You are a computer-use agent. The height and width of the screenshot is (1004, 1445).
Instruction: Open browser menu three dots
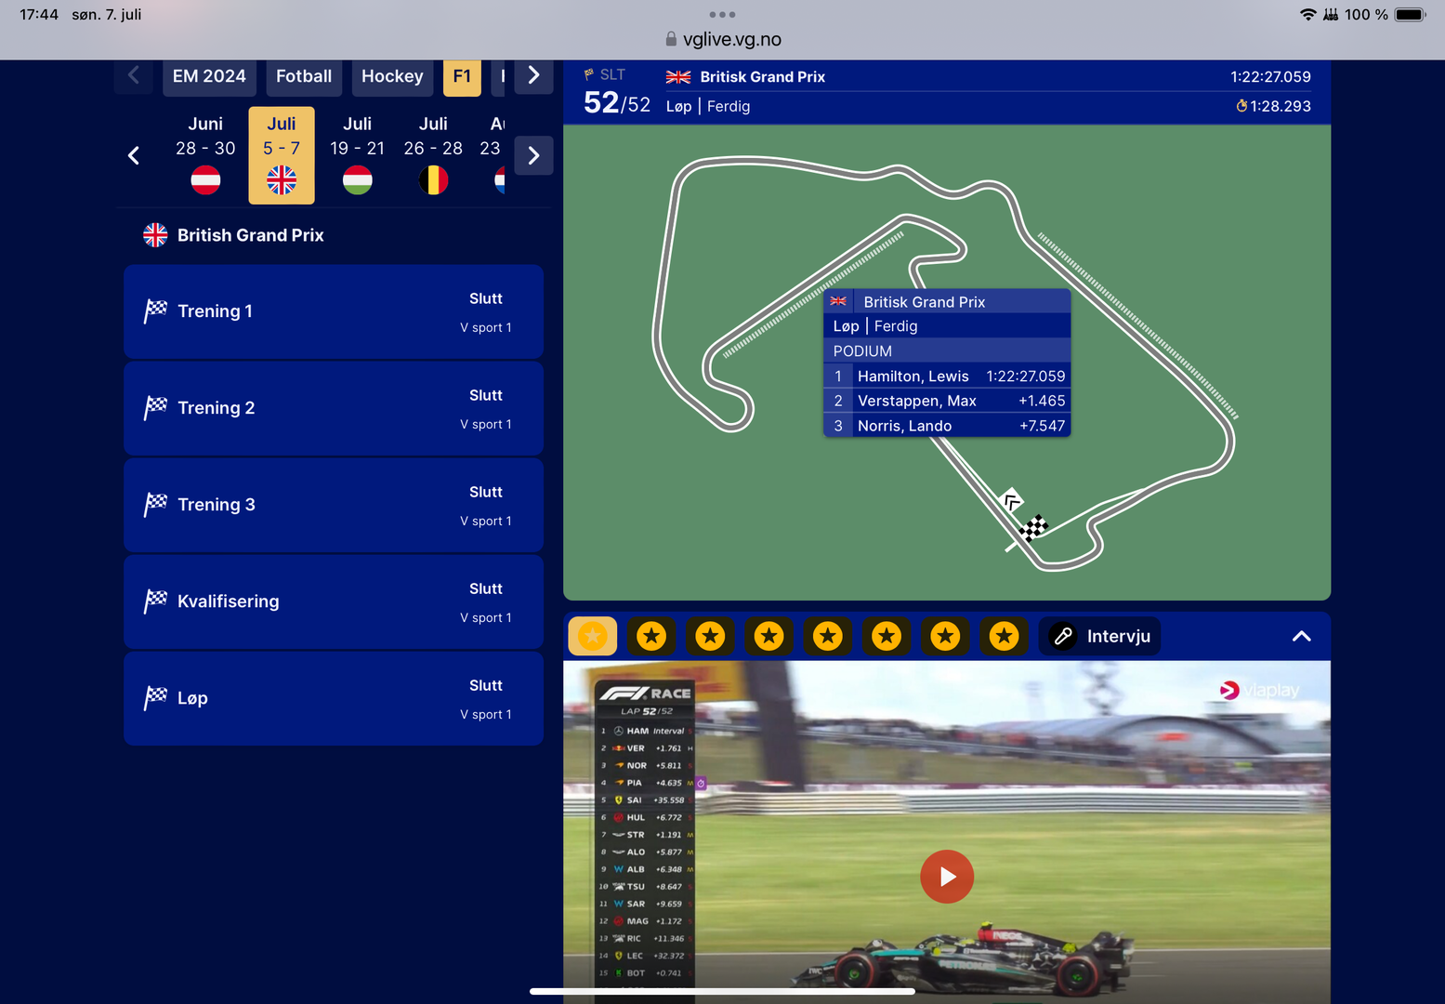[x=722, y=14]
